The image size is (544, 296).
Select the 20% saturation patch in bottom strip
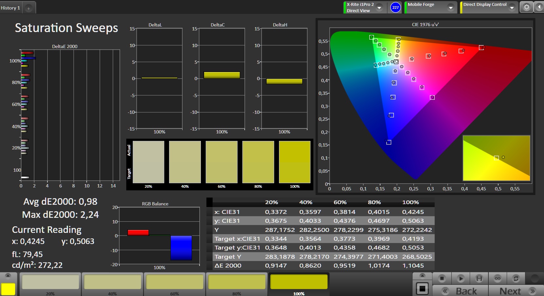pos(50,282)
